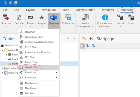Expand the Recycle bin tree node

point(6,54)
